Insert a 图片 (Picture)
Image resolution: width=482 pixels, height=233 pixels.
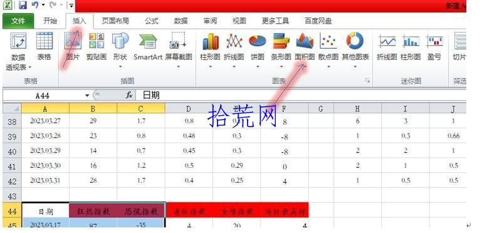(x=73, y=46)
